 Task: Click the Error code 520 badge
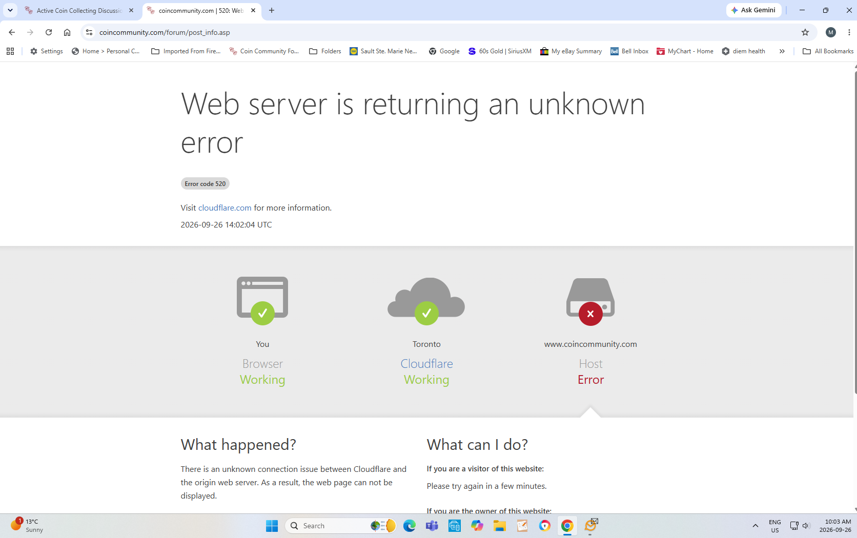click(x=205, y=183)
